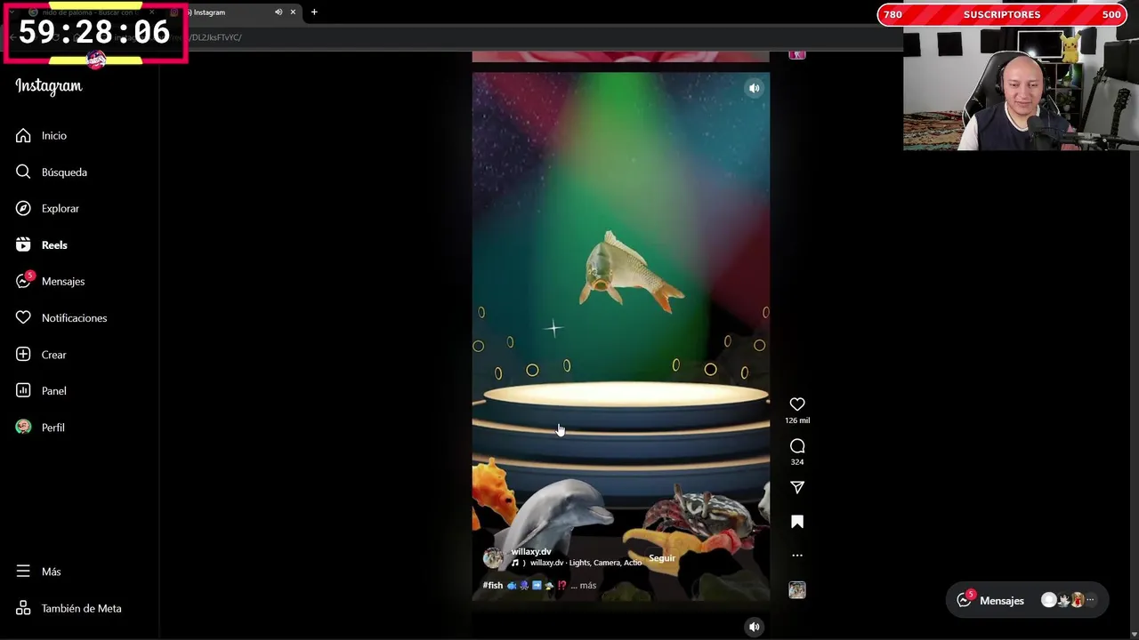
Task: Open the Explorar compass icon
Action: (23, 208)
